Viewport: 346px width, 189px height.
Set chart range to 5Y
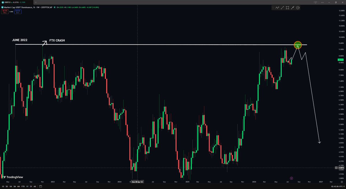[31, 187]
